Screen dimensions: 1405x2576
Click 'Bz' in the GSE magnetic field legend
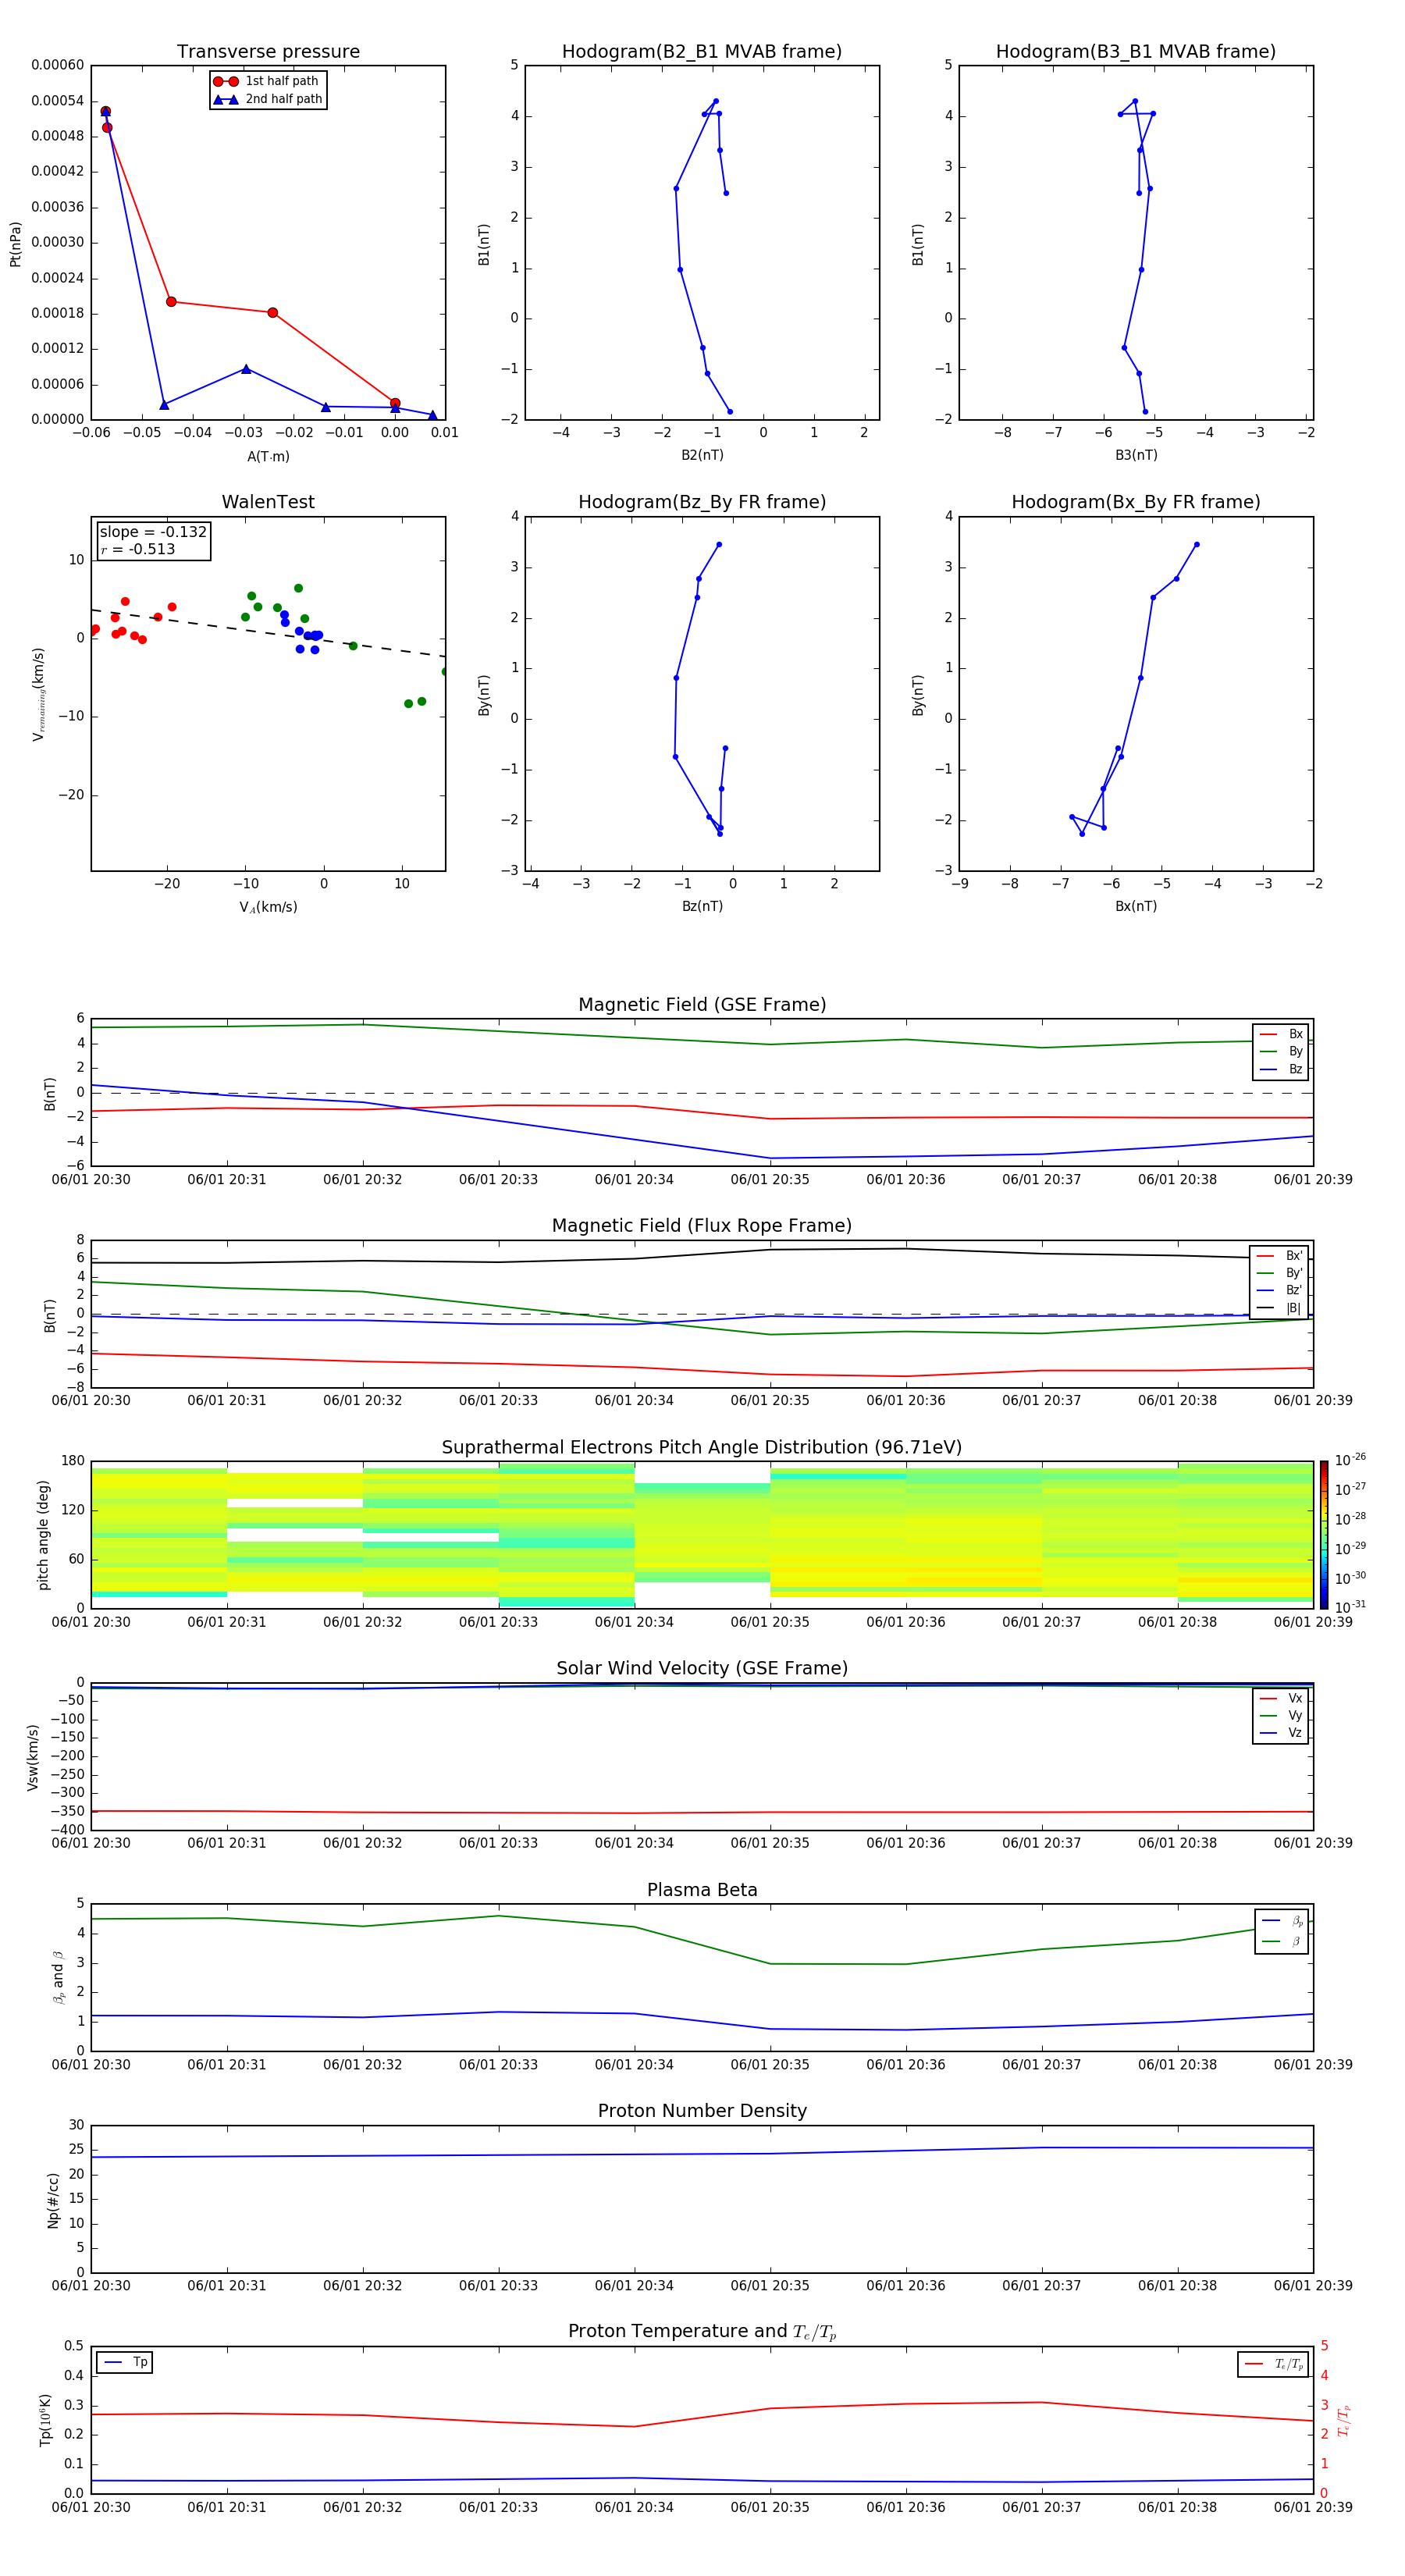tap(1282, 1070)
